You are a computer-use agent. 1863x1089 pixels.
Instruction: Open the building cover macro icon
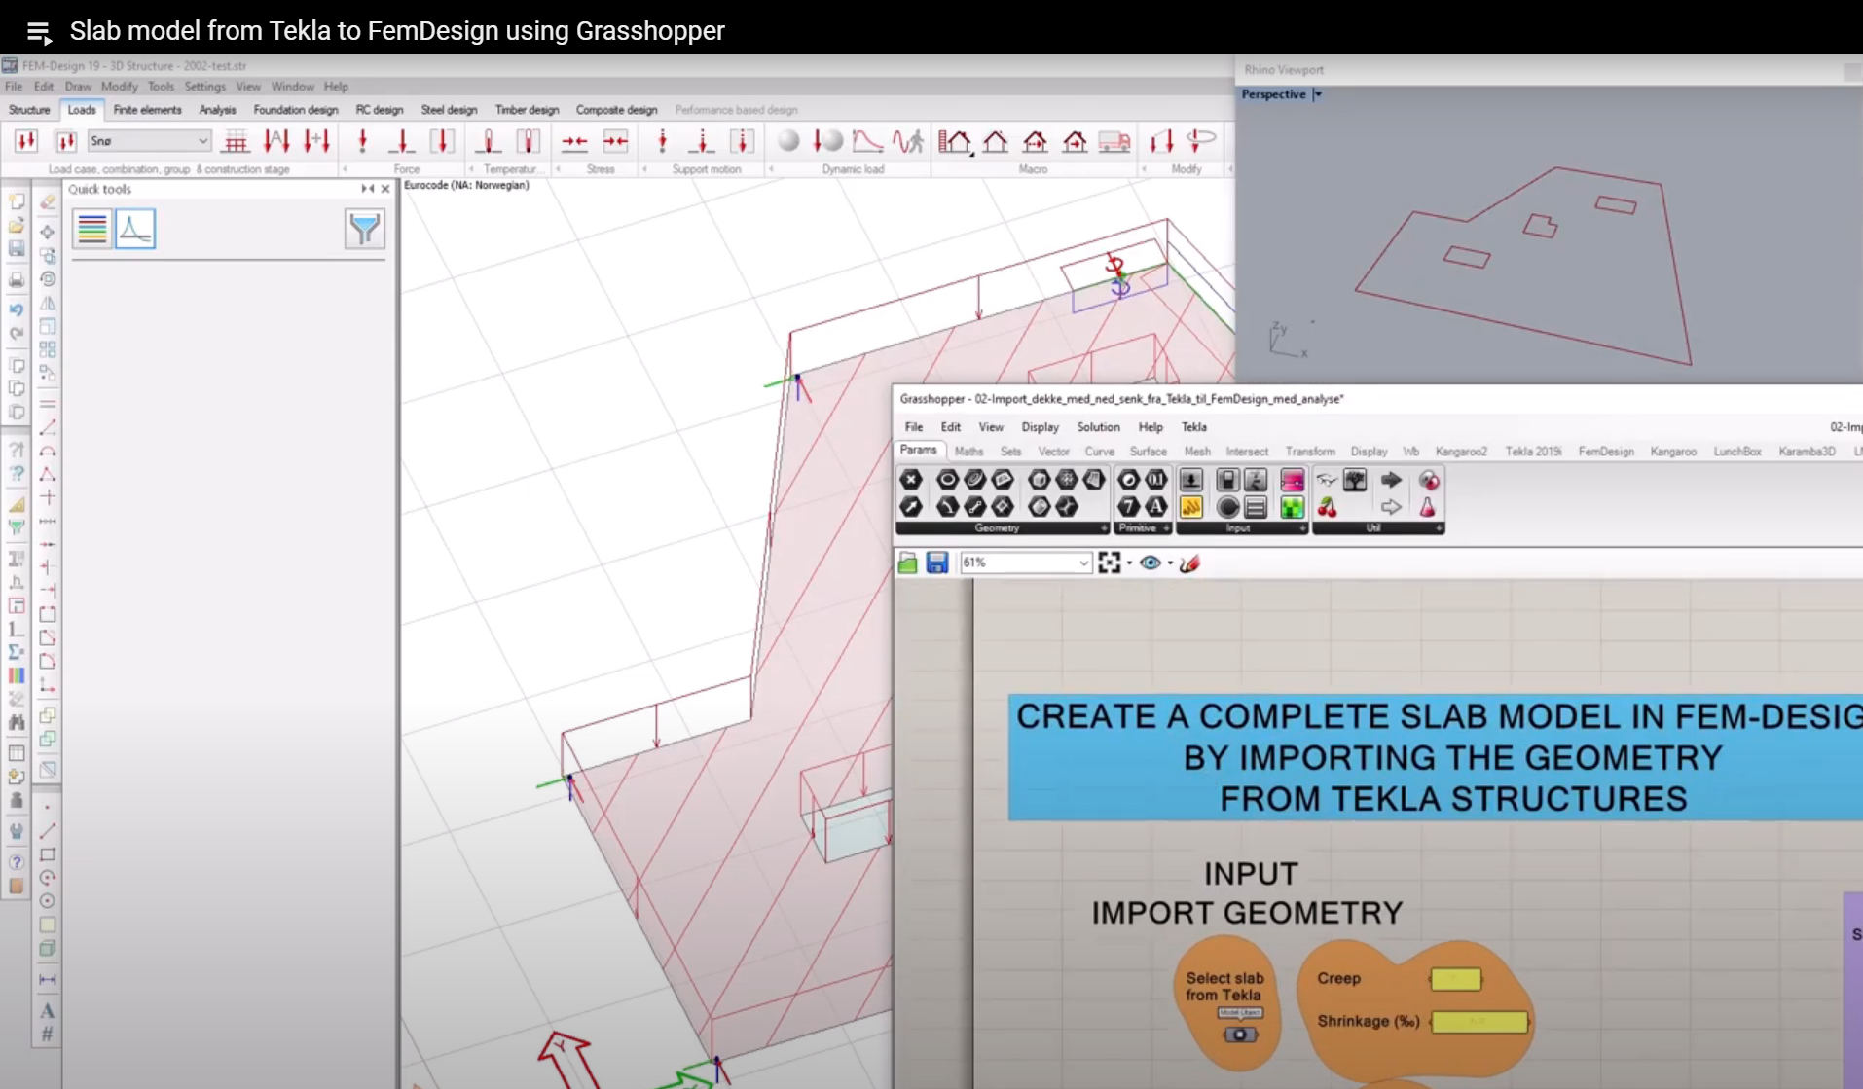955,141
